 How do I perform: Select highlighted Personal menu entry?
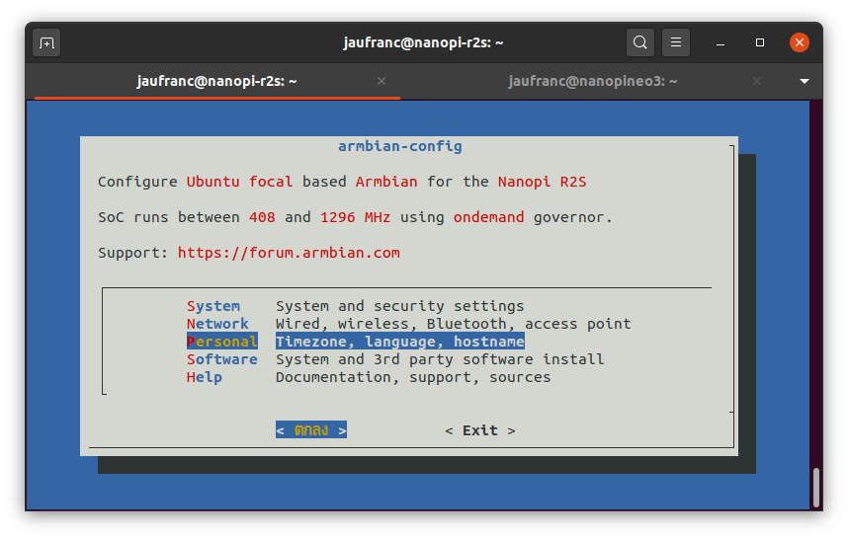(x=221, y=342)
